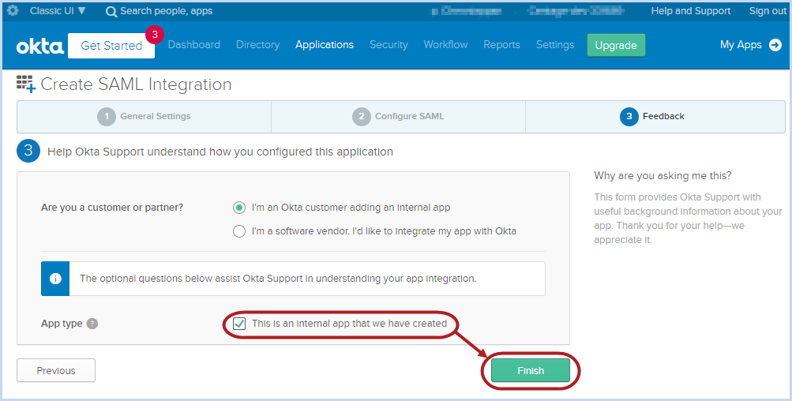This screenshot has height=401, width=792.
Task: Click Sign out link
Action: pos(768,10)
